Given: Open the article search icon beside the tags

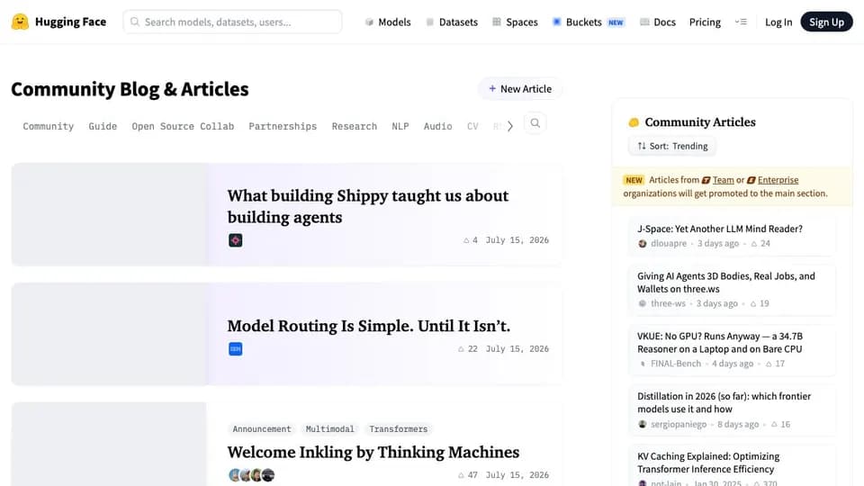Looking at the screenshot, I should pyautogui.click(x=535, y=123).
